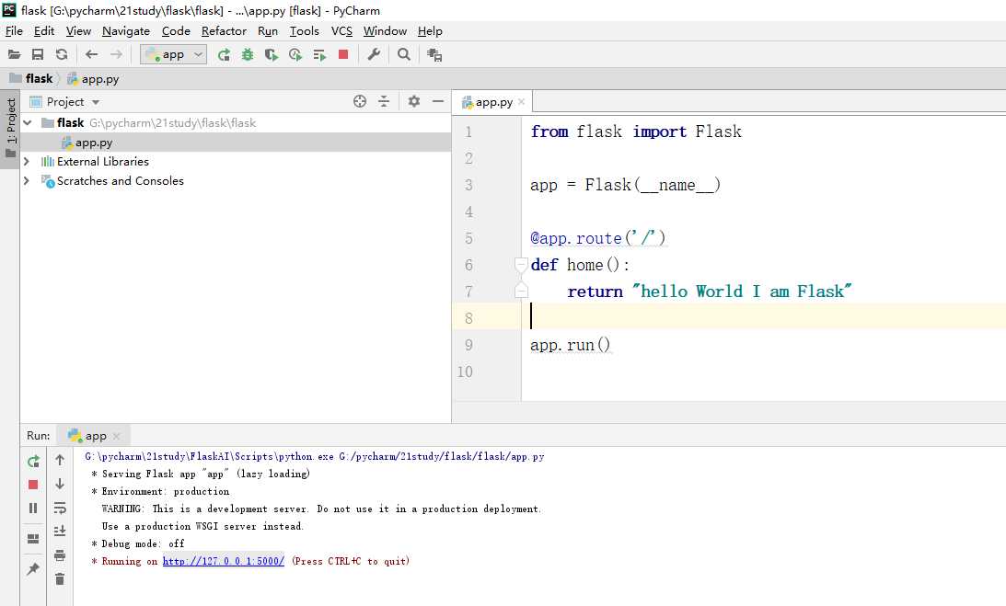Open the View menu
Image resolution: width=1006 pixels, height=606 pixels.
point(78,30)
